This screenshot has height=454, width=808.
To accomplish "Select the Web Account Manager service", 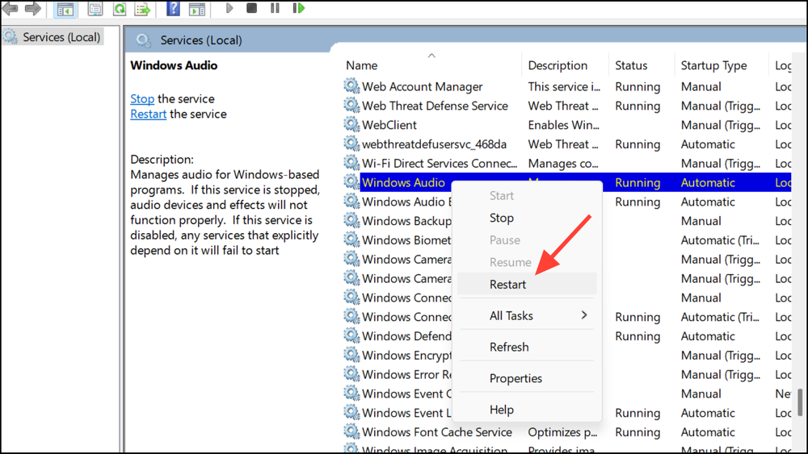I will click(422, 86).
